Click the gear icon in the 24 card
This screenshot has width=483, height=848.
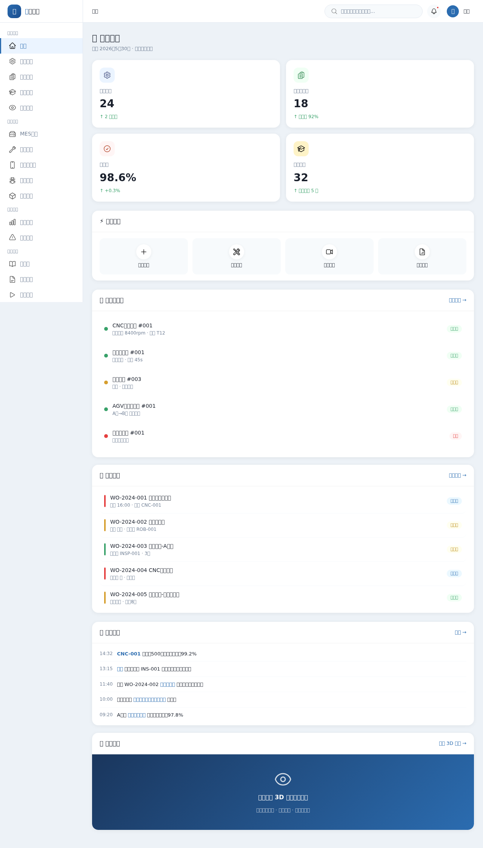click(107, 75)
